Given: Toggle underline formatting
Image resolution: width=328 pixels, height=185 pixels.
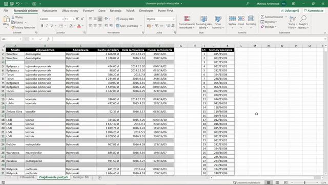Looking at the screenshot, I should tap(51, 26).
